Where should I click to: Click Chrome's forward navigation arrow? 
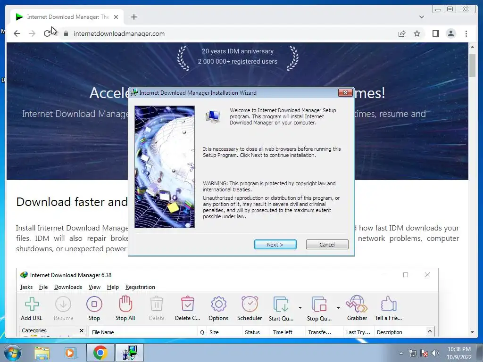coord(32,33)
